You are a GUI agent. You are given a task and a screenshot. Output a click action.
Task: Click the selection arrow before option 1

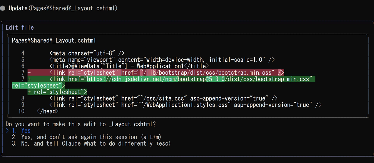(7, 131)
